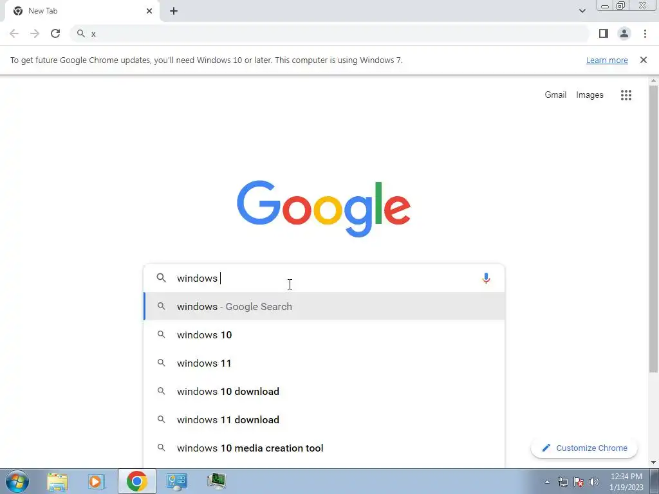
Task: Open Windows Explorer from the taskbar
Action: point(57,481)
